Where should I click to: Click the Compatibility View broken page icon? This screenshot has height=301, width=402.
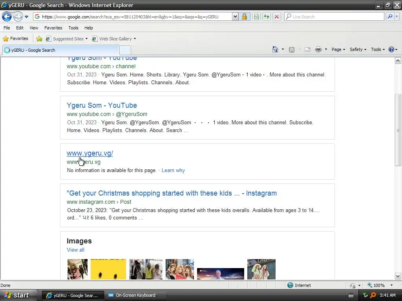256,17
